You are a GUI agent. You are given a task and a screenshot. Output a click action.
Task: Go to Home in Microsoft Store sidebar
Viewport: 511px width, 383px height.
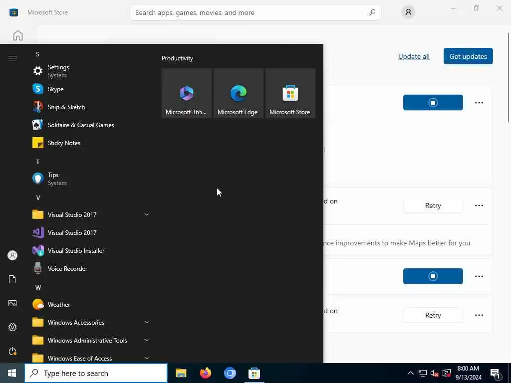18,35
